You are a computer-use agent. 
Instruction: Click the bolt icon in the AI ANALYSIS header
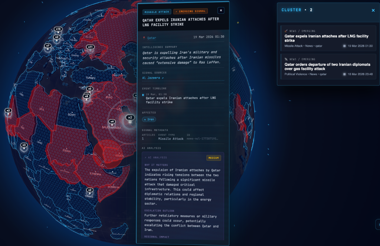tap(145, 158)
